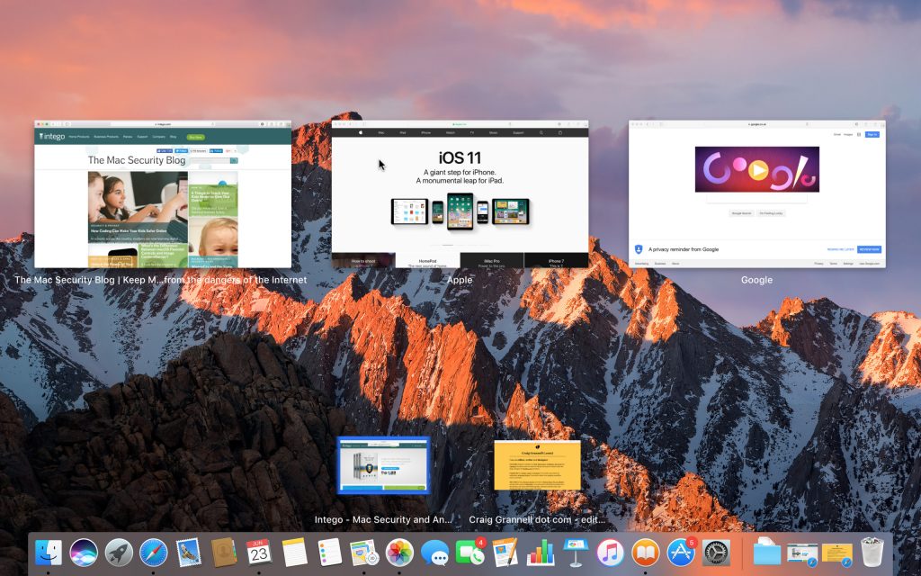The width and height of the screenshot is (921, 576).
Task: Open Calendar showing Jun 23
Action: (x=259, y=553)
